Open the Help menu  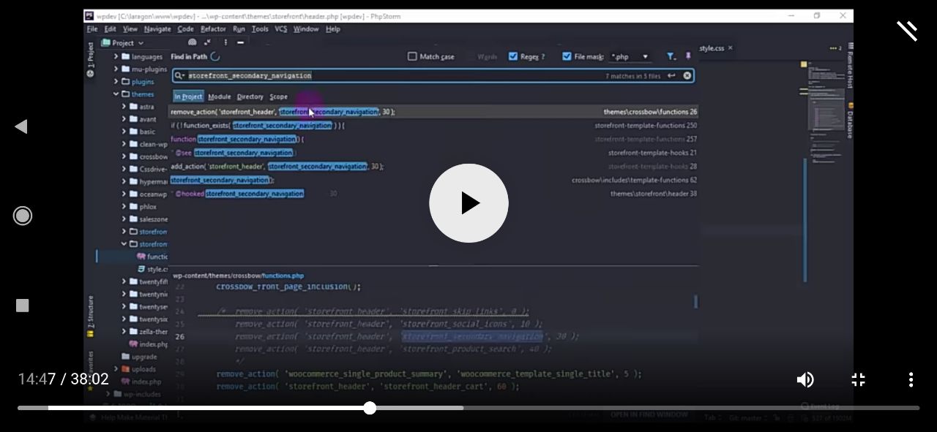coord(333,29)
